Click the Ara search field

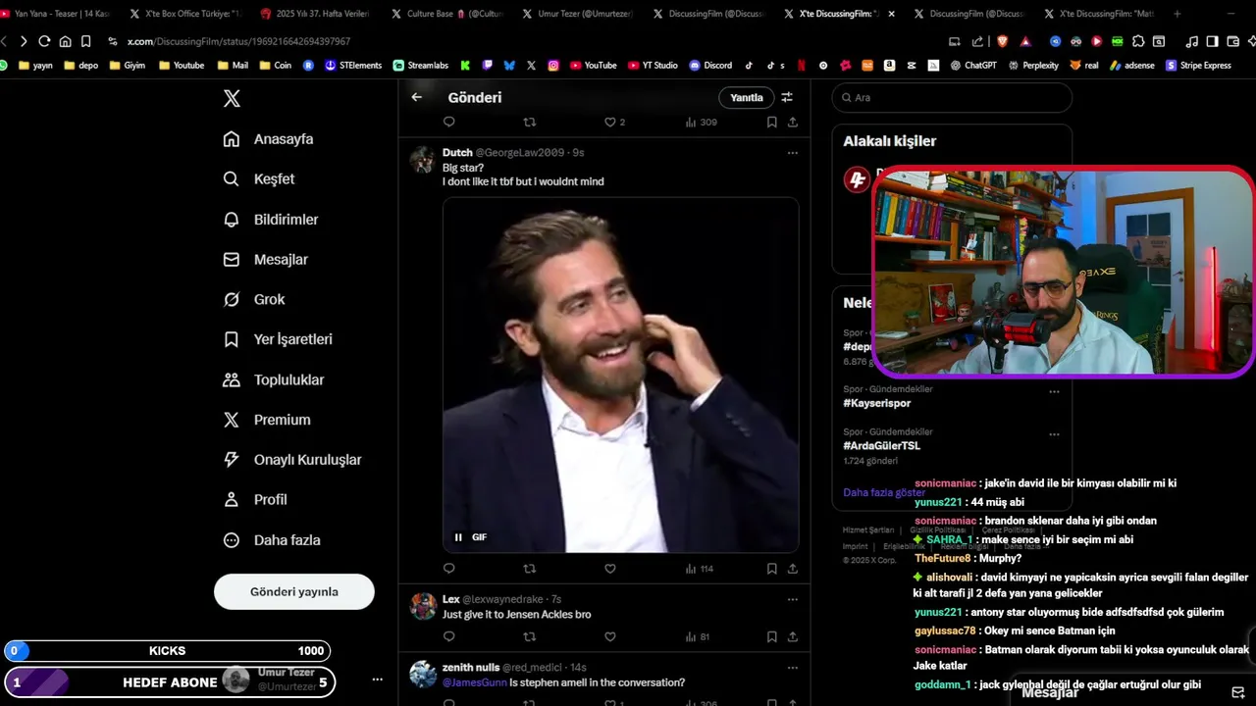point(952,97)
